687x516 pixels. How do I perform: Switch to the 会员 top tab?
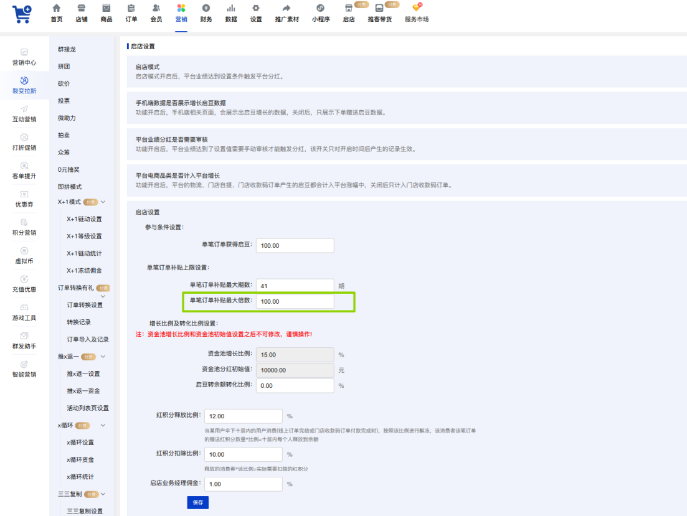click(156, 13)
